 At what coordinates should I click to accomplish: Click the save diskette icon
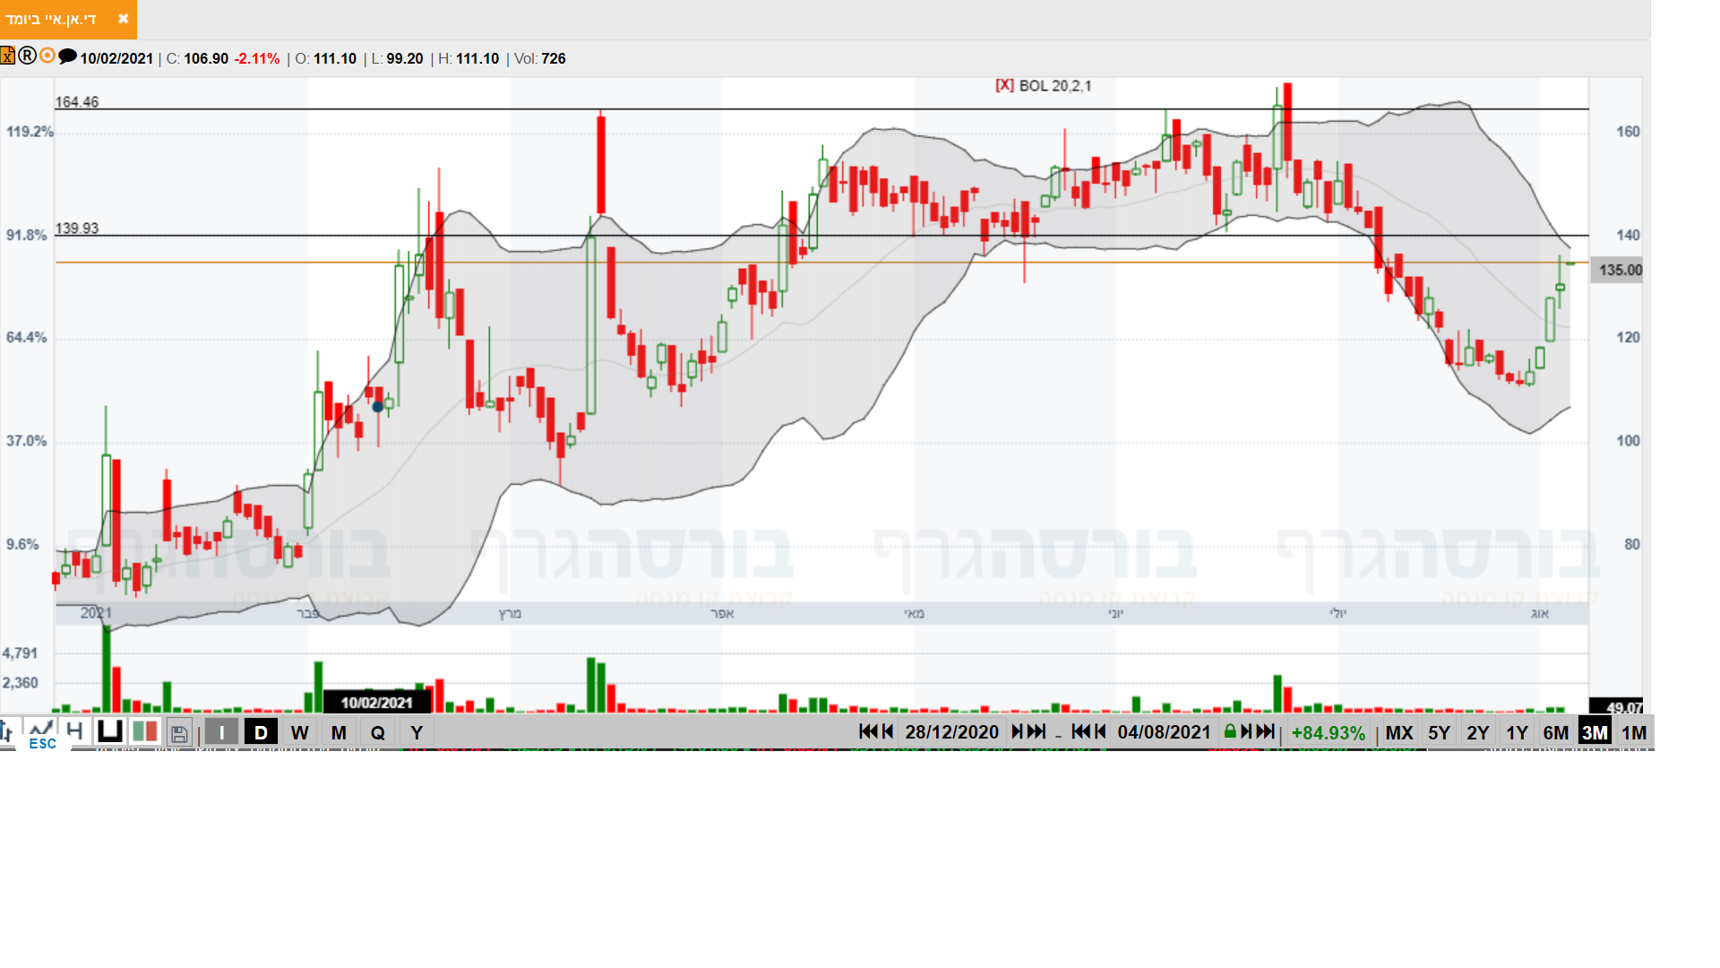pos(179,733)
